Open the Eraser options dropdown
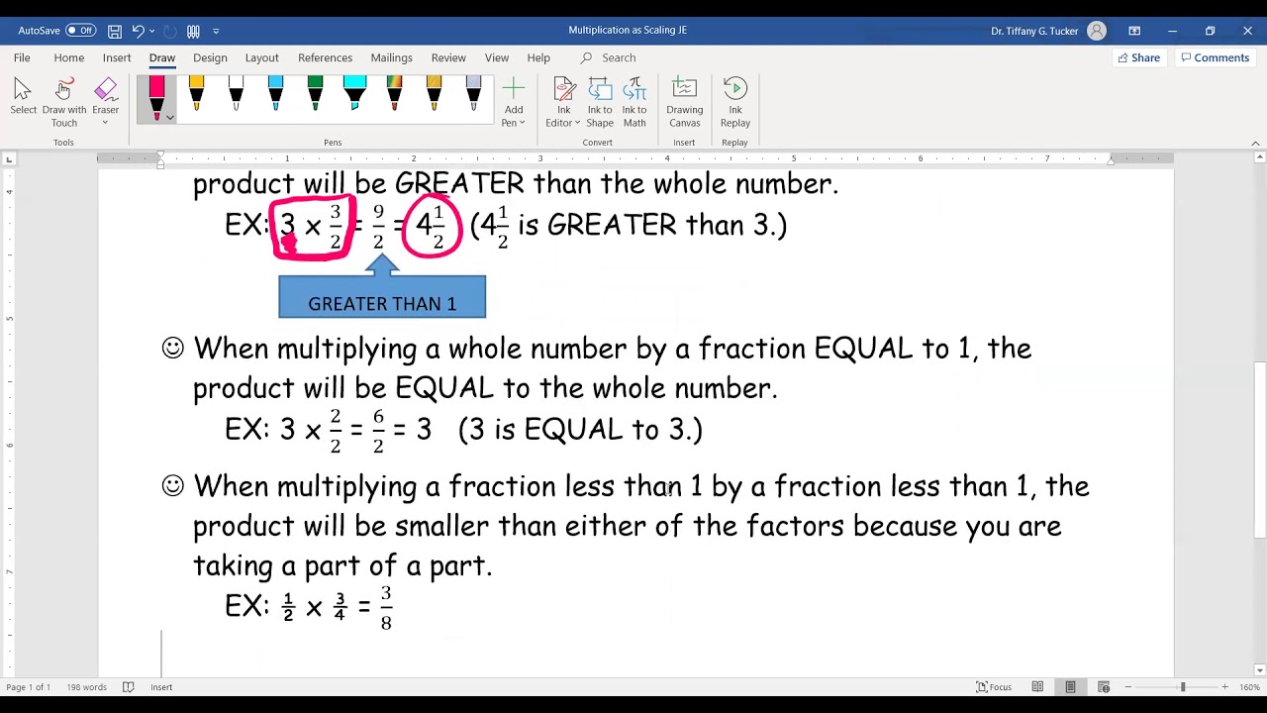Viewport: 1267px width, 713px height. coord(105,122)
